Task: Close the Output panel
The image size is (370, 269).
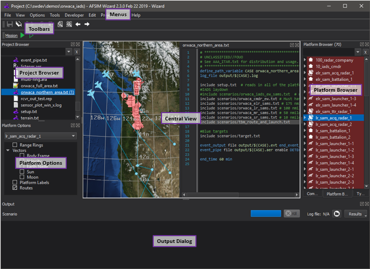Action: (x=367, y=204)
